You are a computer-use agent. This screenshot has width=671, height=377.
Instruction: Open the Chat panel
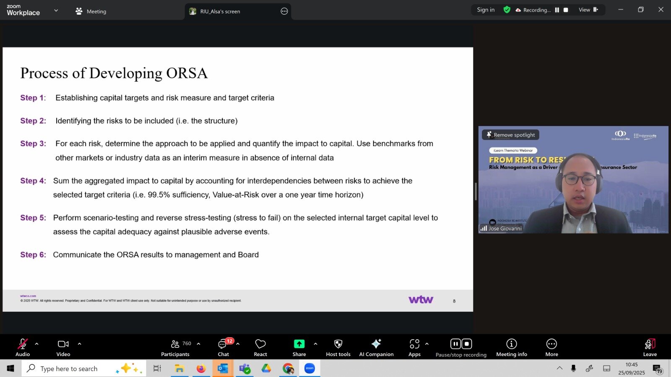tap(223, 348)
